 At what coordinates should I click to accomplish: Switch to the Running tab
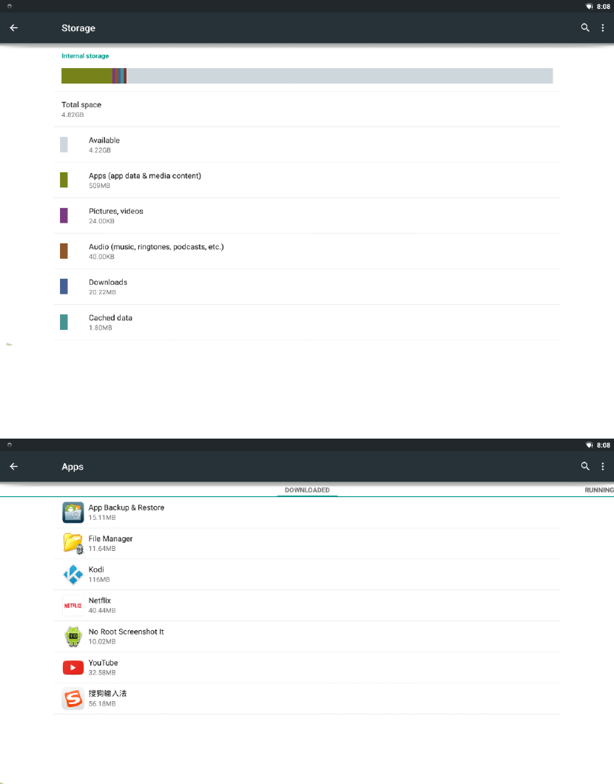click(x=599, y=490)
